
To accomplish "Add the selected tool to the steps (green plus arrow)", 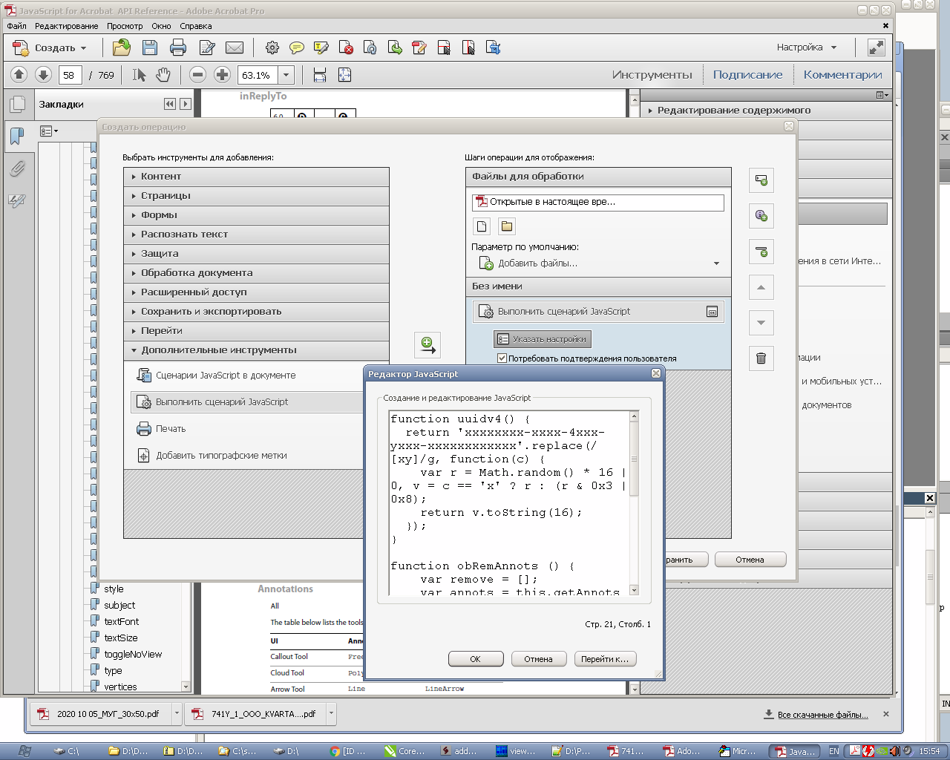I will (x=427, y=344).
